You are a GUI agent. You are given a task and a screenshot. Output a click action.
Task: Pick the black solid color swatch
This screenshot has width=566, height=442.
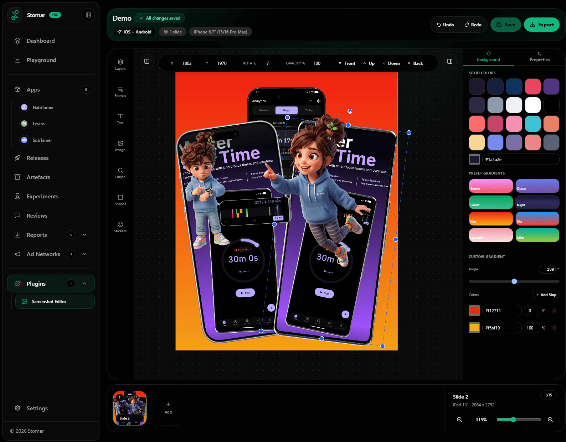tap(551, 105)
